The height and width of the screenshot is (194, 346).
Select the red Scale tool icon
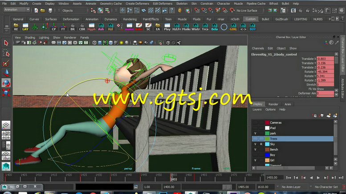click(x=6, y=93)
